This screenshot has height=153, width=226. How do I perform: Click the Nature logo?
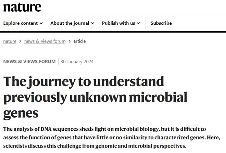[x=22, y=7]
